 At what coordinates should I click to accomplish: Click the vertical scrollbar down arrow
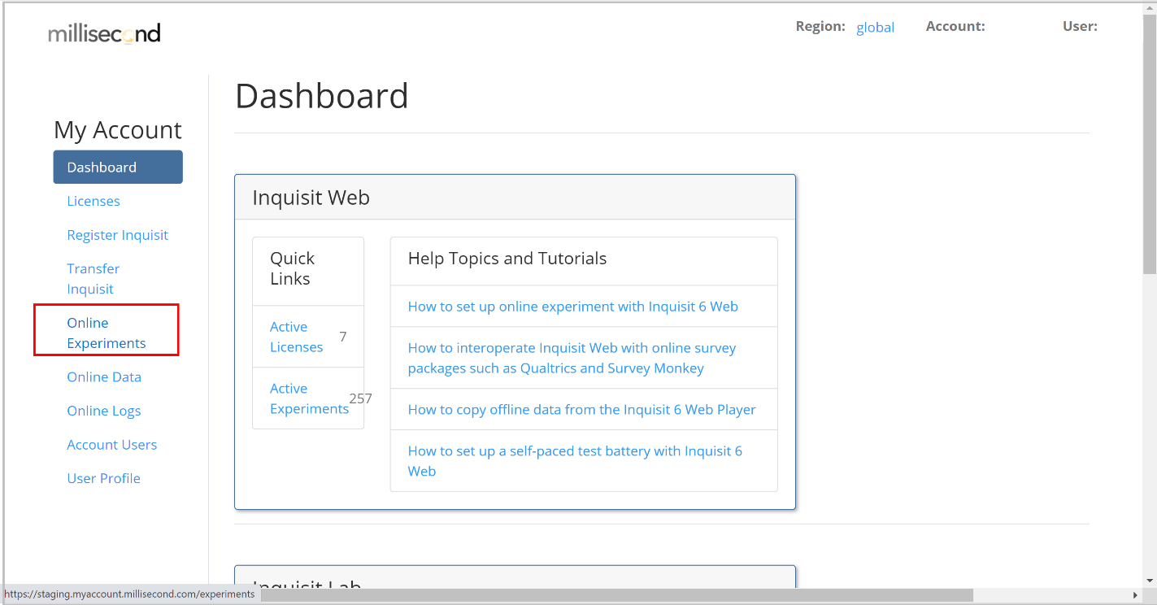tap(1150, 580)
